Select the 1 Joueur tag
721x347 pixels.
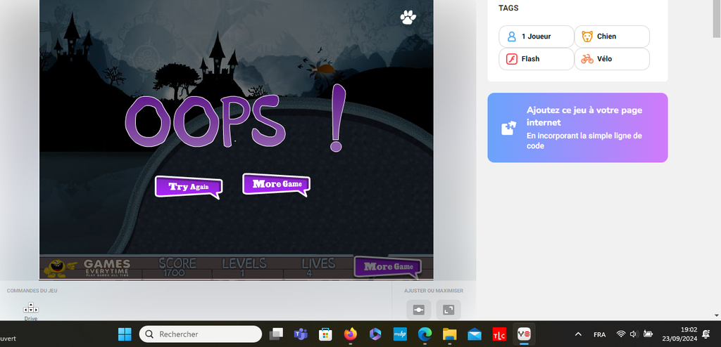tap(536, 37)
